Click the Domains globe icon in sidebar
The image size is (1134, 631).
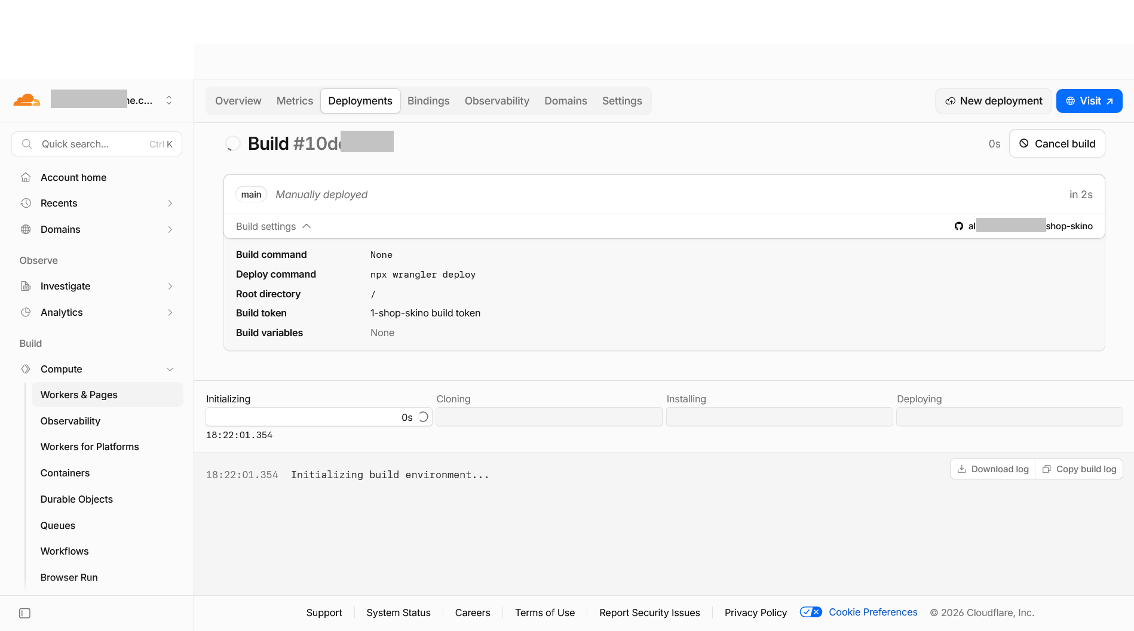(26, 229)
